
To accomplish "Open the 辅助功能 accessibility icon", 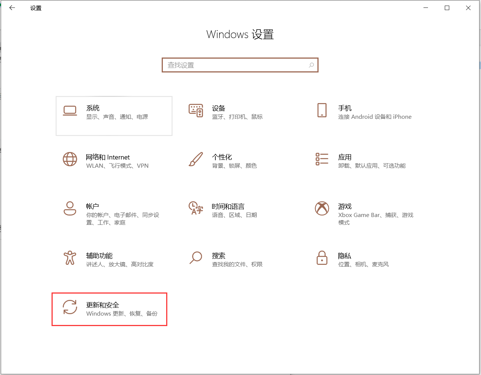I will 70,258.
